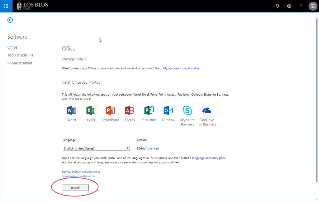Click the OneDrive for Business icon

tap(207, 110)
